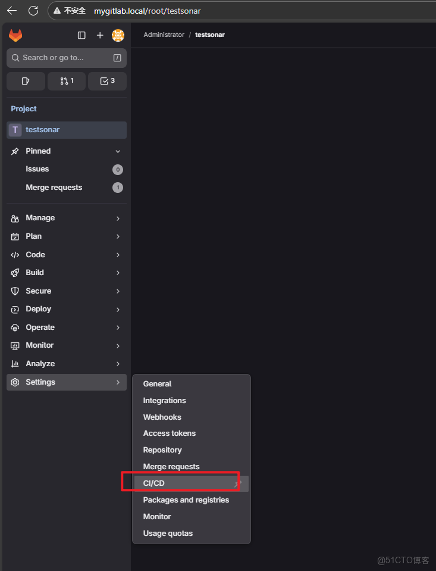Click the Monitor sidebar icon
Viewport: 436px width, 571px height.
coord(15,345)
